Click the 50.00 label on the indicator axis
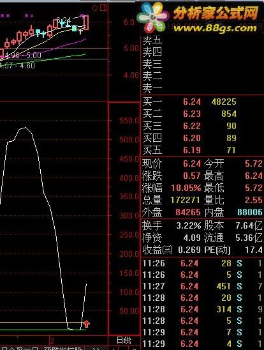The image size is (264, 350). (x=130, y=311)
